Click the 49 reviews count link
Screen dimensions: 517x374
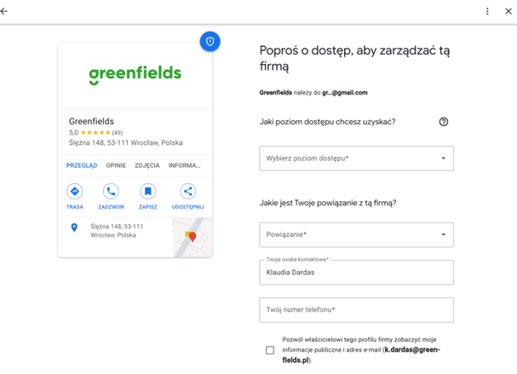point(118,133)
